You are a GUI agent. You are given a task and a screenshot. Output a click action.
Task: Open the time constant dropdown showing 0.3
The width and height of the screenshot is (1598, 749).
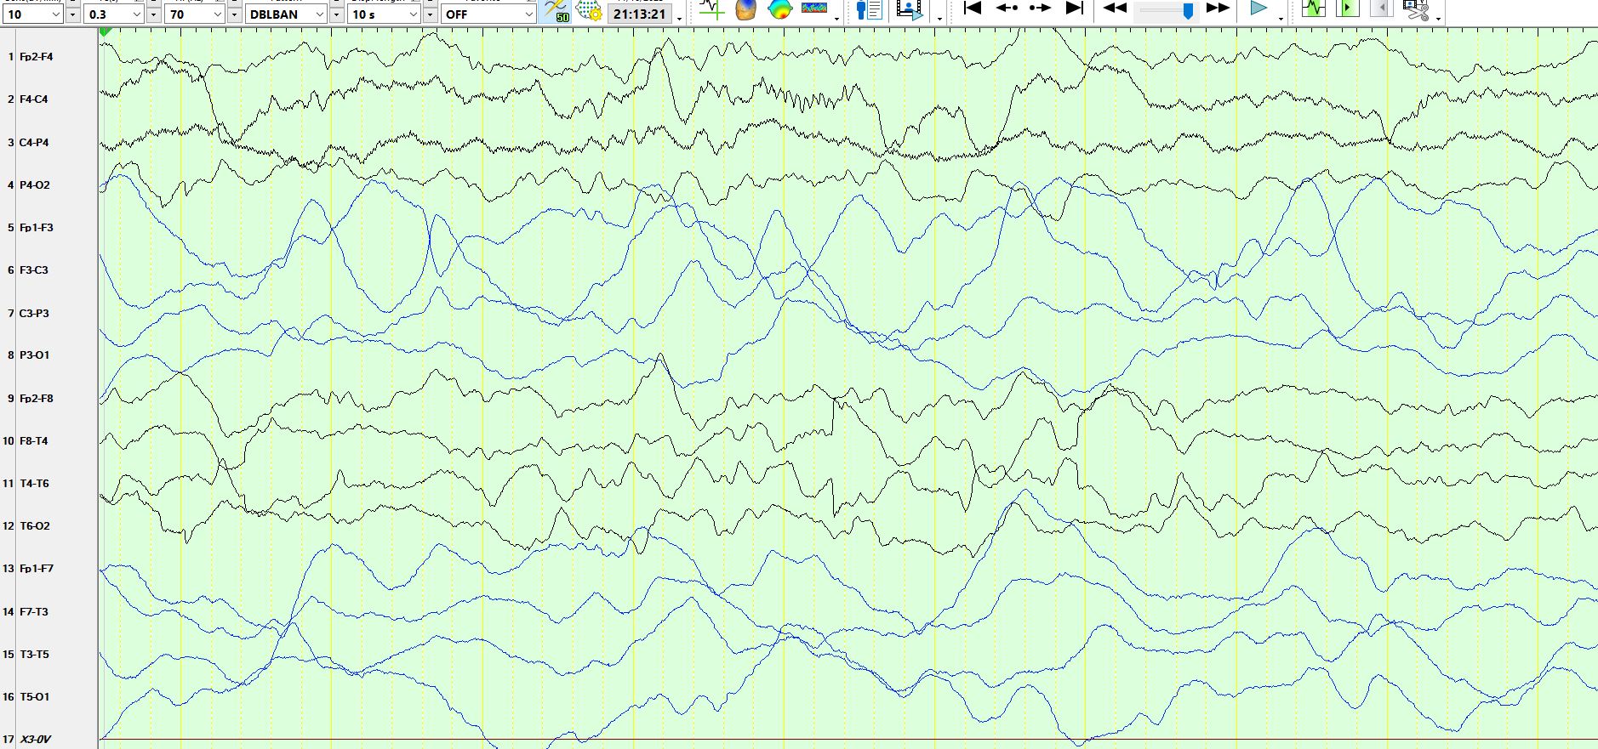pyautogui.click(x=115, y=14)
